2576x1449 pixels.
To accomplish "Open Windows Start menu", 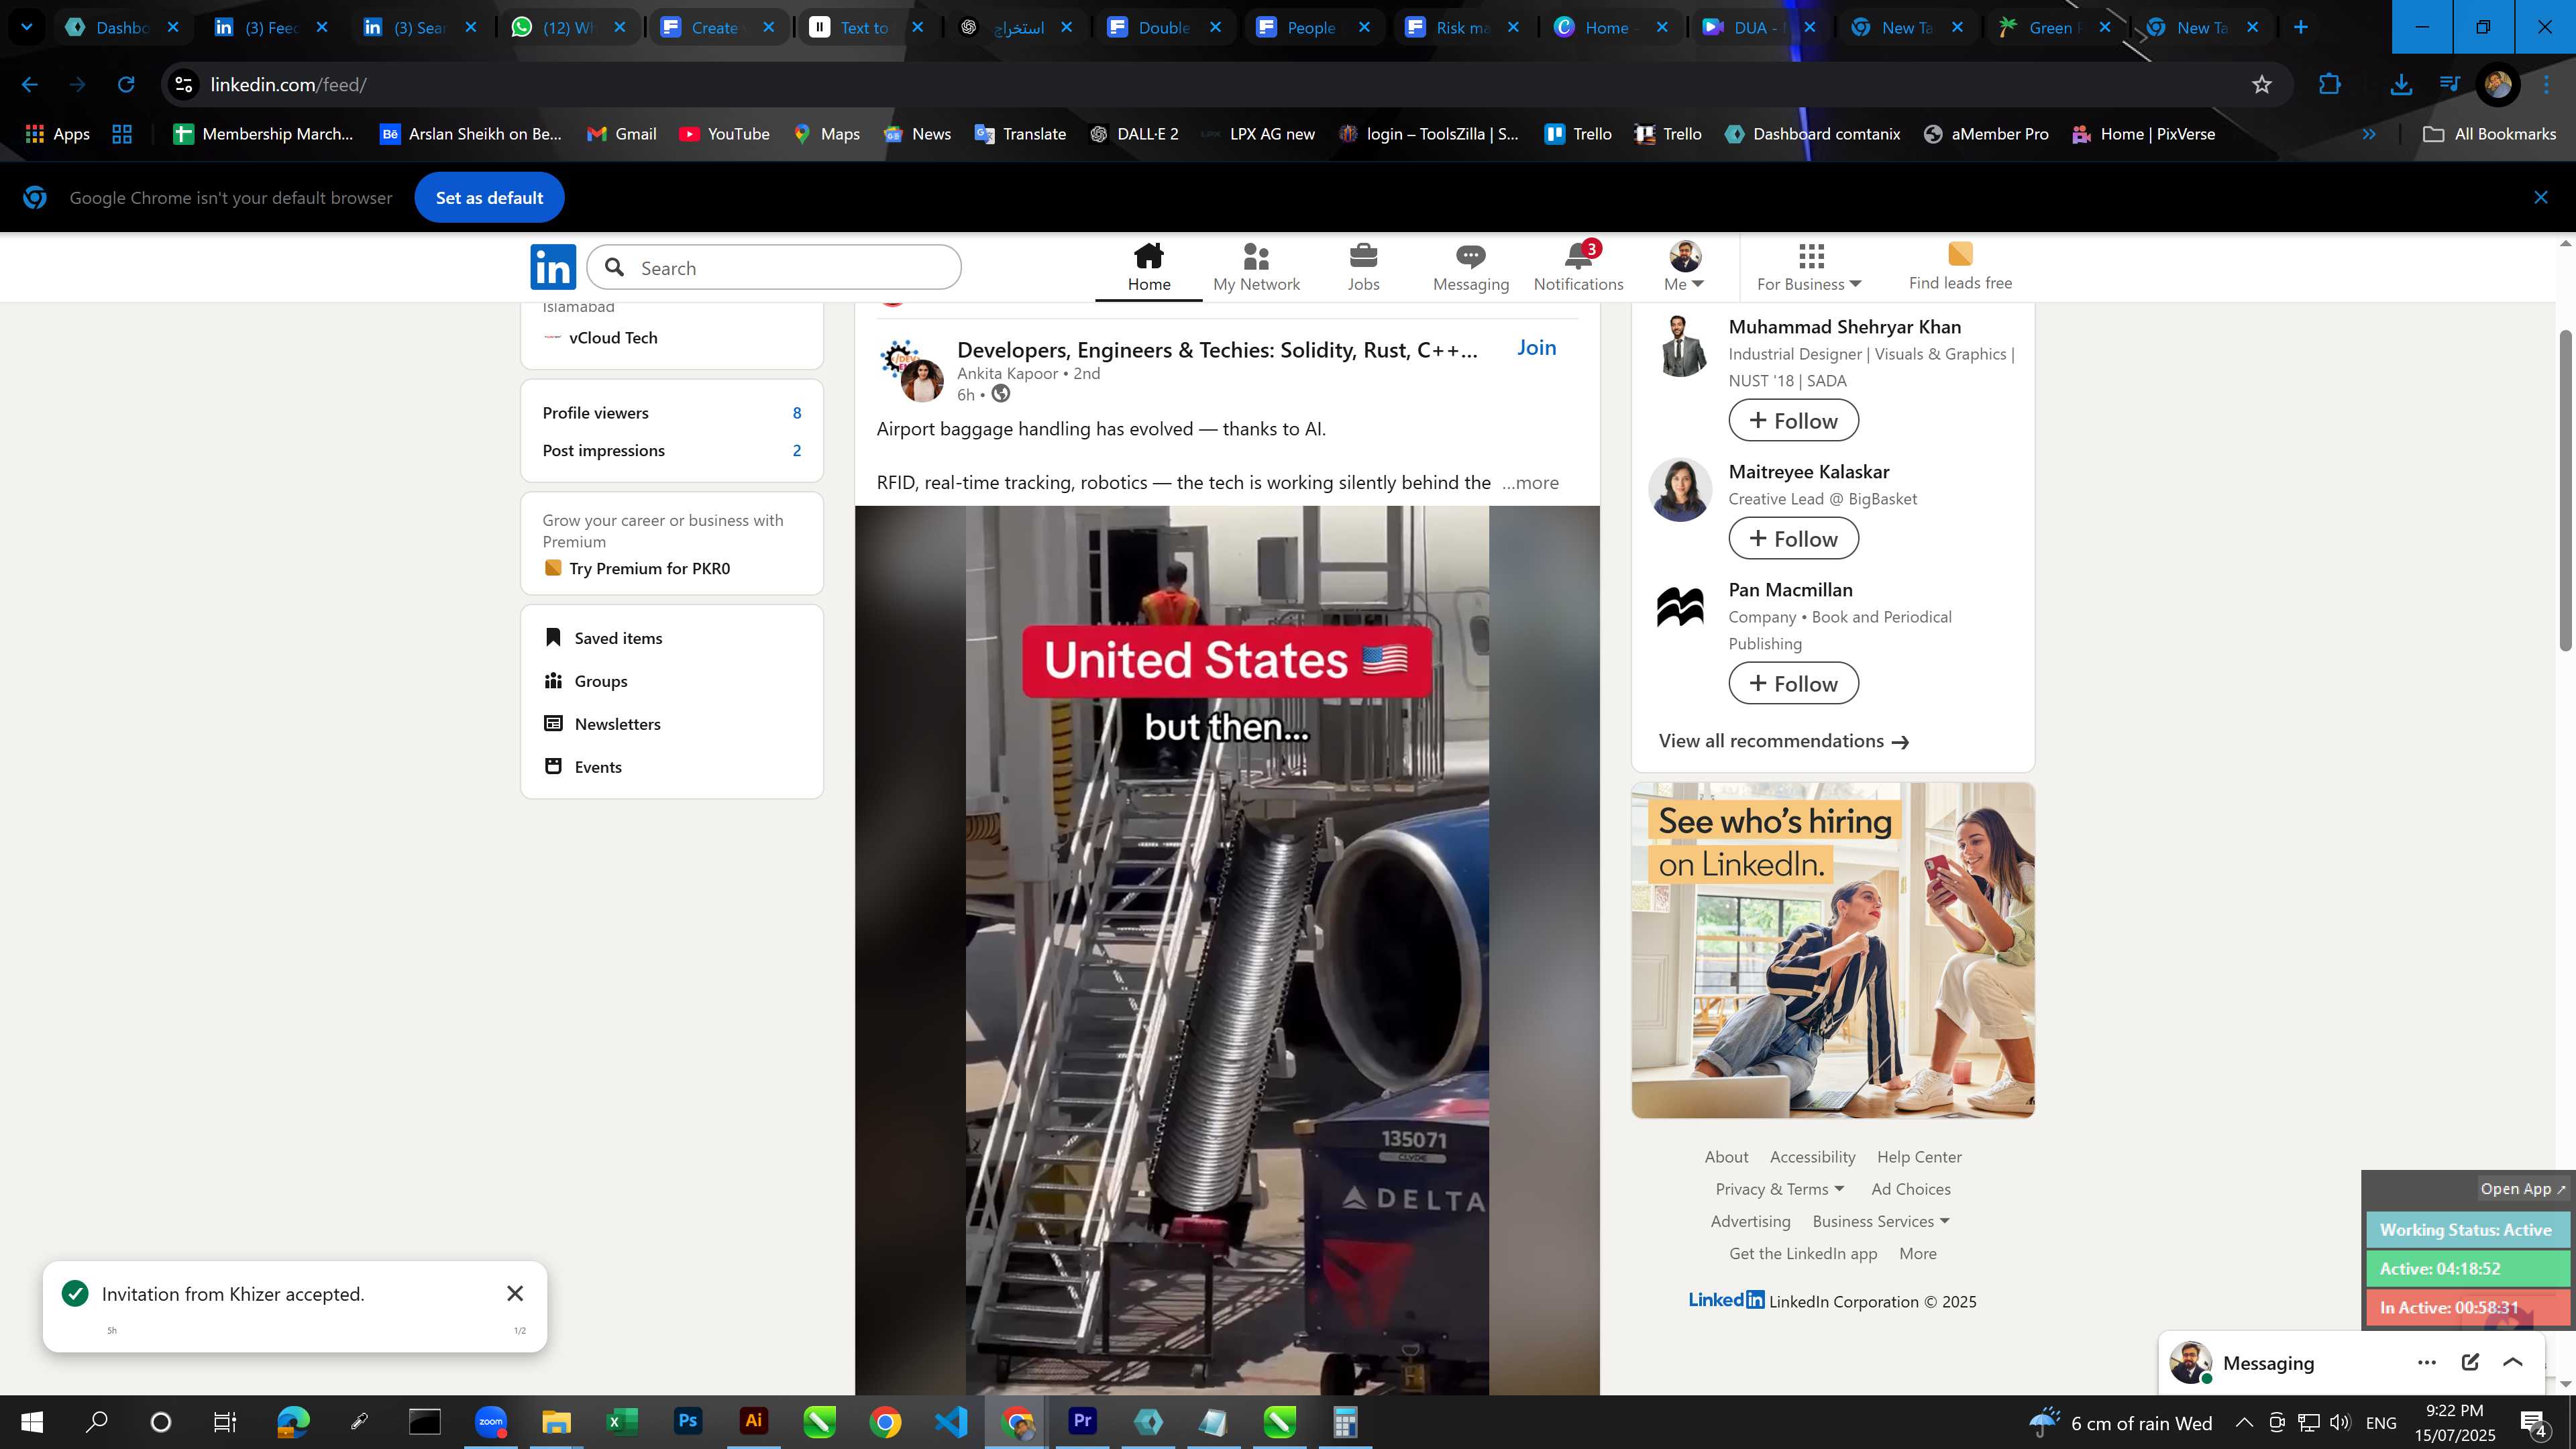I will tap(32, 1421).
